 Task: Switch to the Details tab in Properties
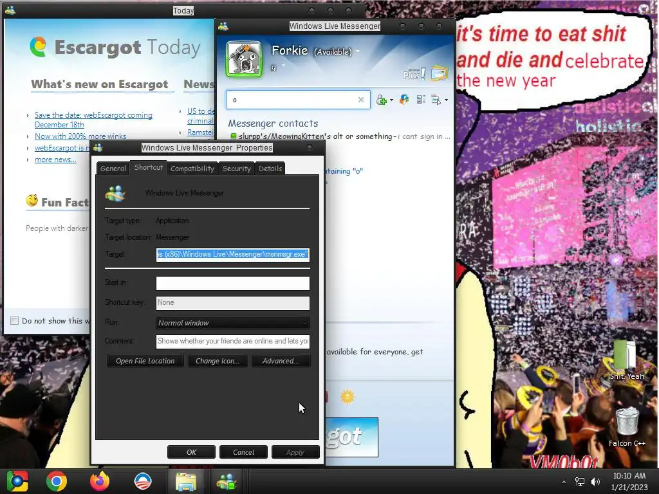pyautogui.click(x=270, y=169)
